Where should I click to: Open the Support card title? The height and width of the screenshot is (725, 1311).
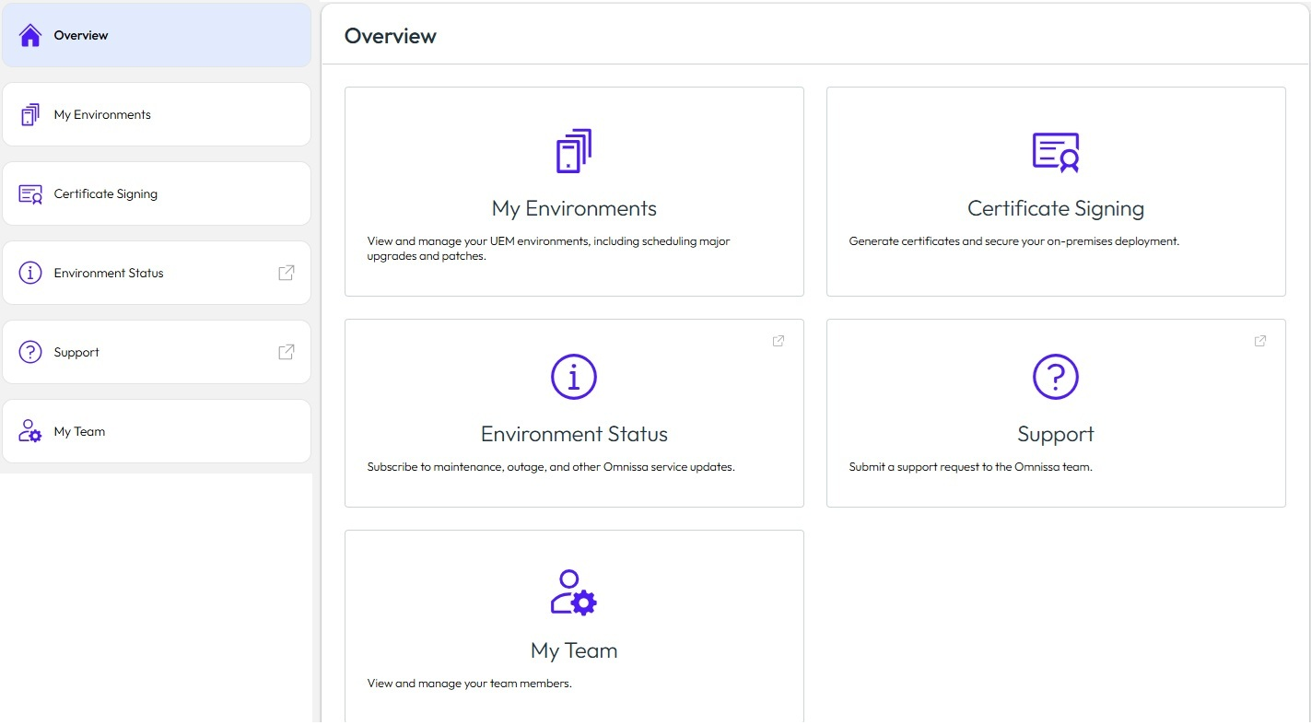point(1056,435)
